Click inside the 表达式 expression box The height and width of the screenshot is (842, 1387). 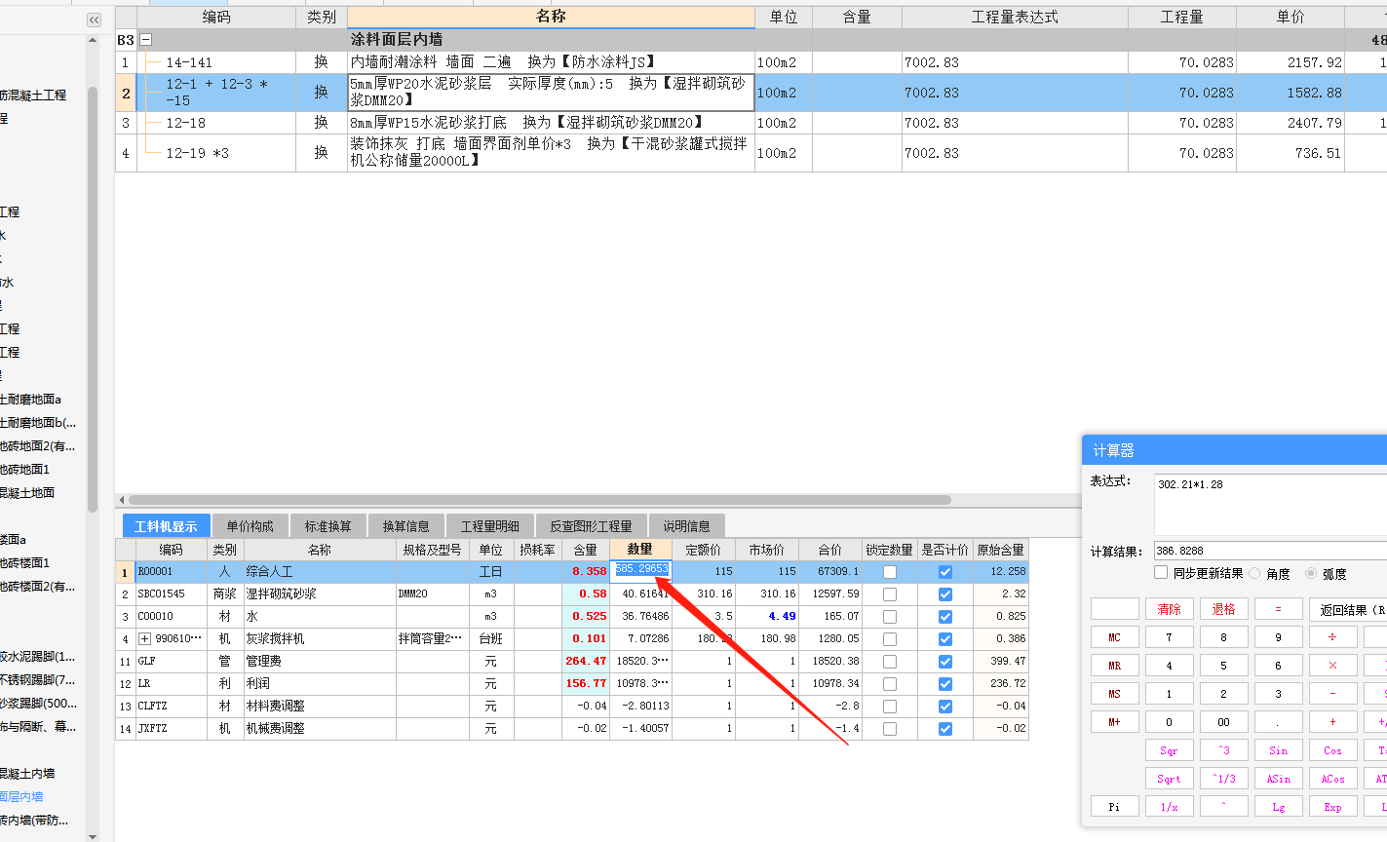coord(1270,504)
